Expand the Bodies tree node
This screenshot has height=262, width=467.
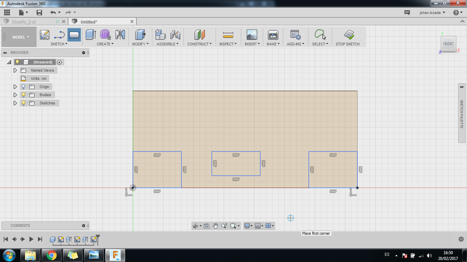[x=15, y=95]
